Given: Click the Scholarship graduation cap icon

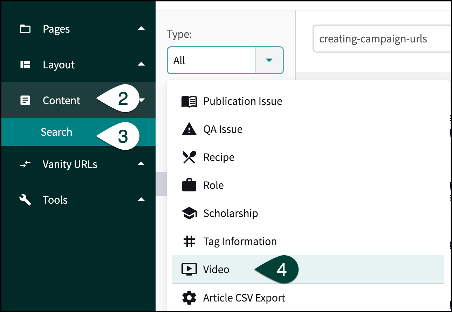Looking at the screenshot, I should click(189, 213).
